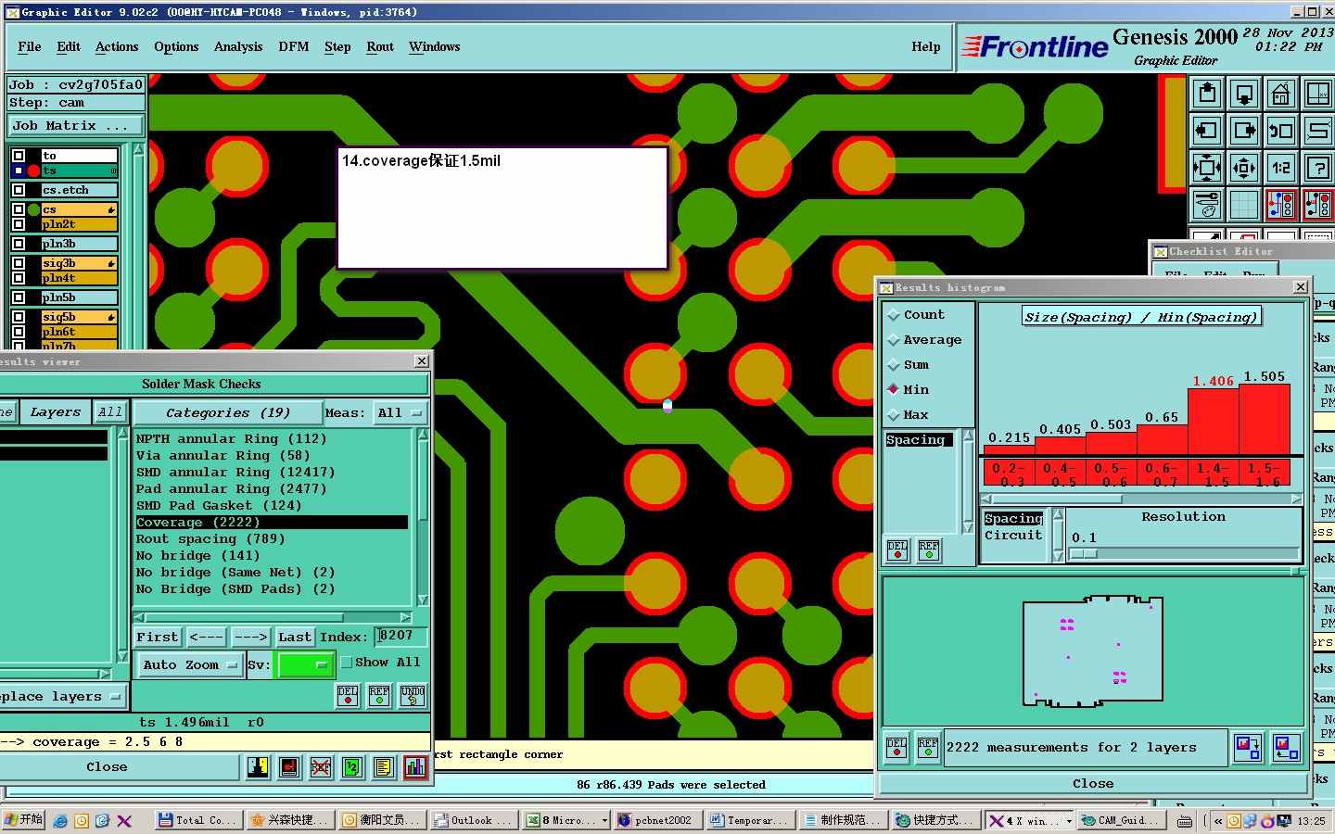Screen dimensions: 1335x834
Task: Toggle the checkbox for layer cs.etch
Action: (19, 190)
